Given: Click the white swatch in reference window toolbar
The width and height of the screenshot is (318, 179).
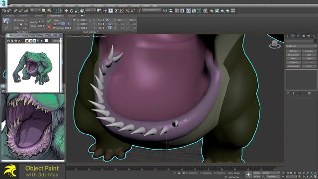Looking at the screenshot, I should pos(46,41).
